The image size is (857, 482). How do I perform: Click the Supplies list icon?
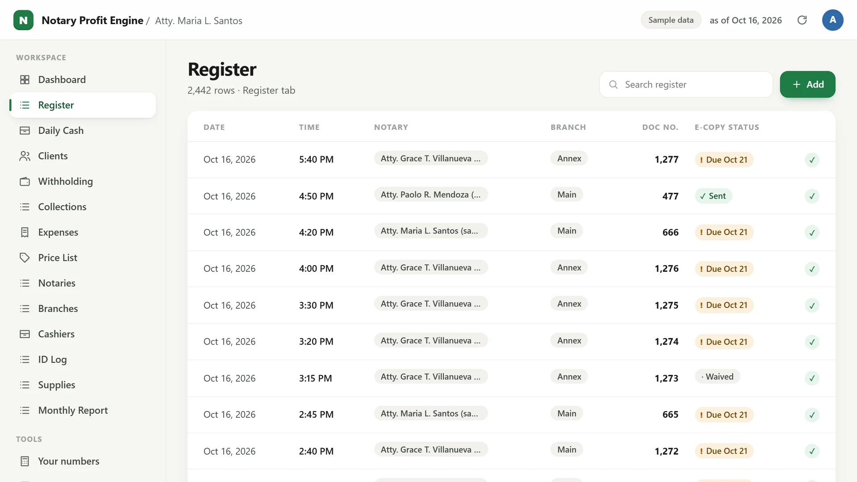[x=25, y=385]
